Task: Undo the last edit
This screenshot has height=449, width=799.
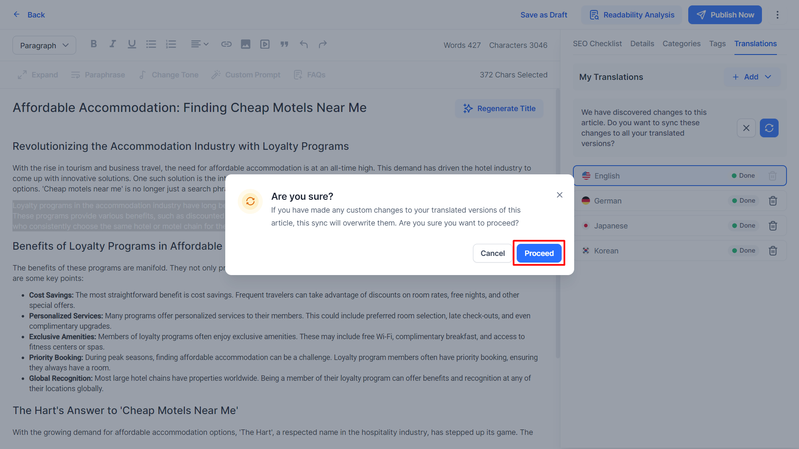Action: click(304, 44)
